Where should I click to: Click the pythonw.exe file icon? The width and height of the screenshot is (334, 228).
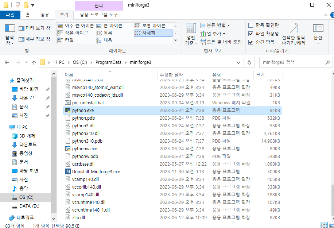click(68, 149)
